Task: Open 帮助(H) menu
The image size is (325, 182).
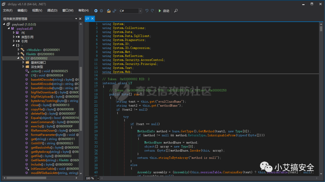Action: pyautogui.click(x=84, y=10)
